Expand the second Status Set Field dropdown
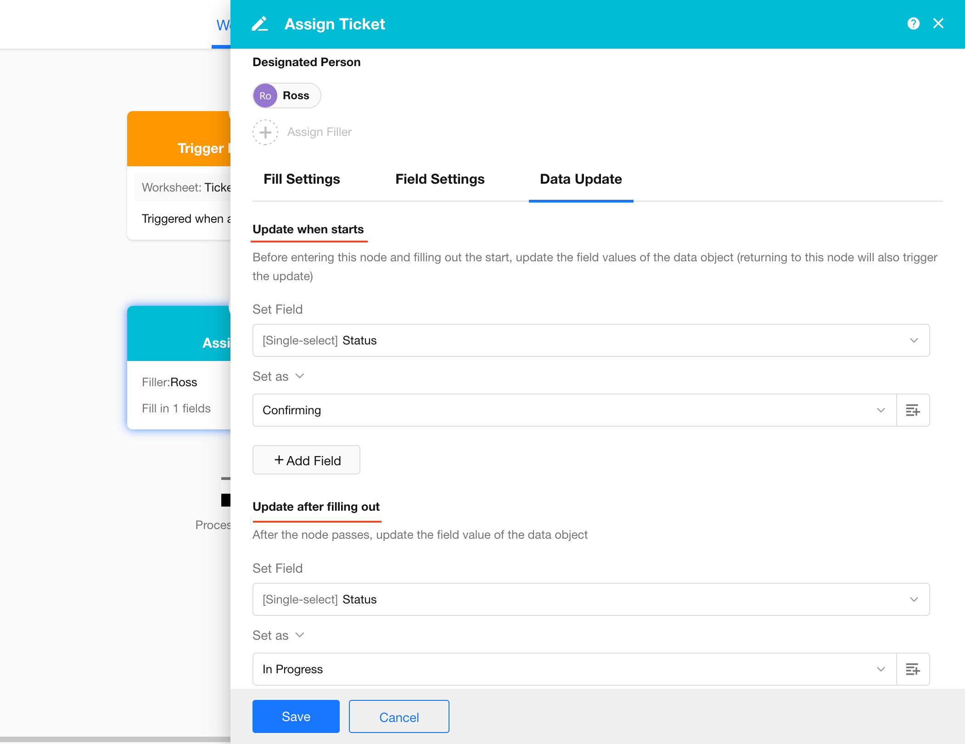The height and width of the screenshot is (744, 965). (591, 599)
